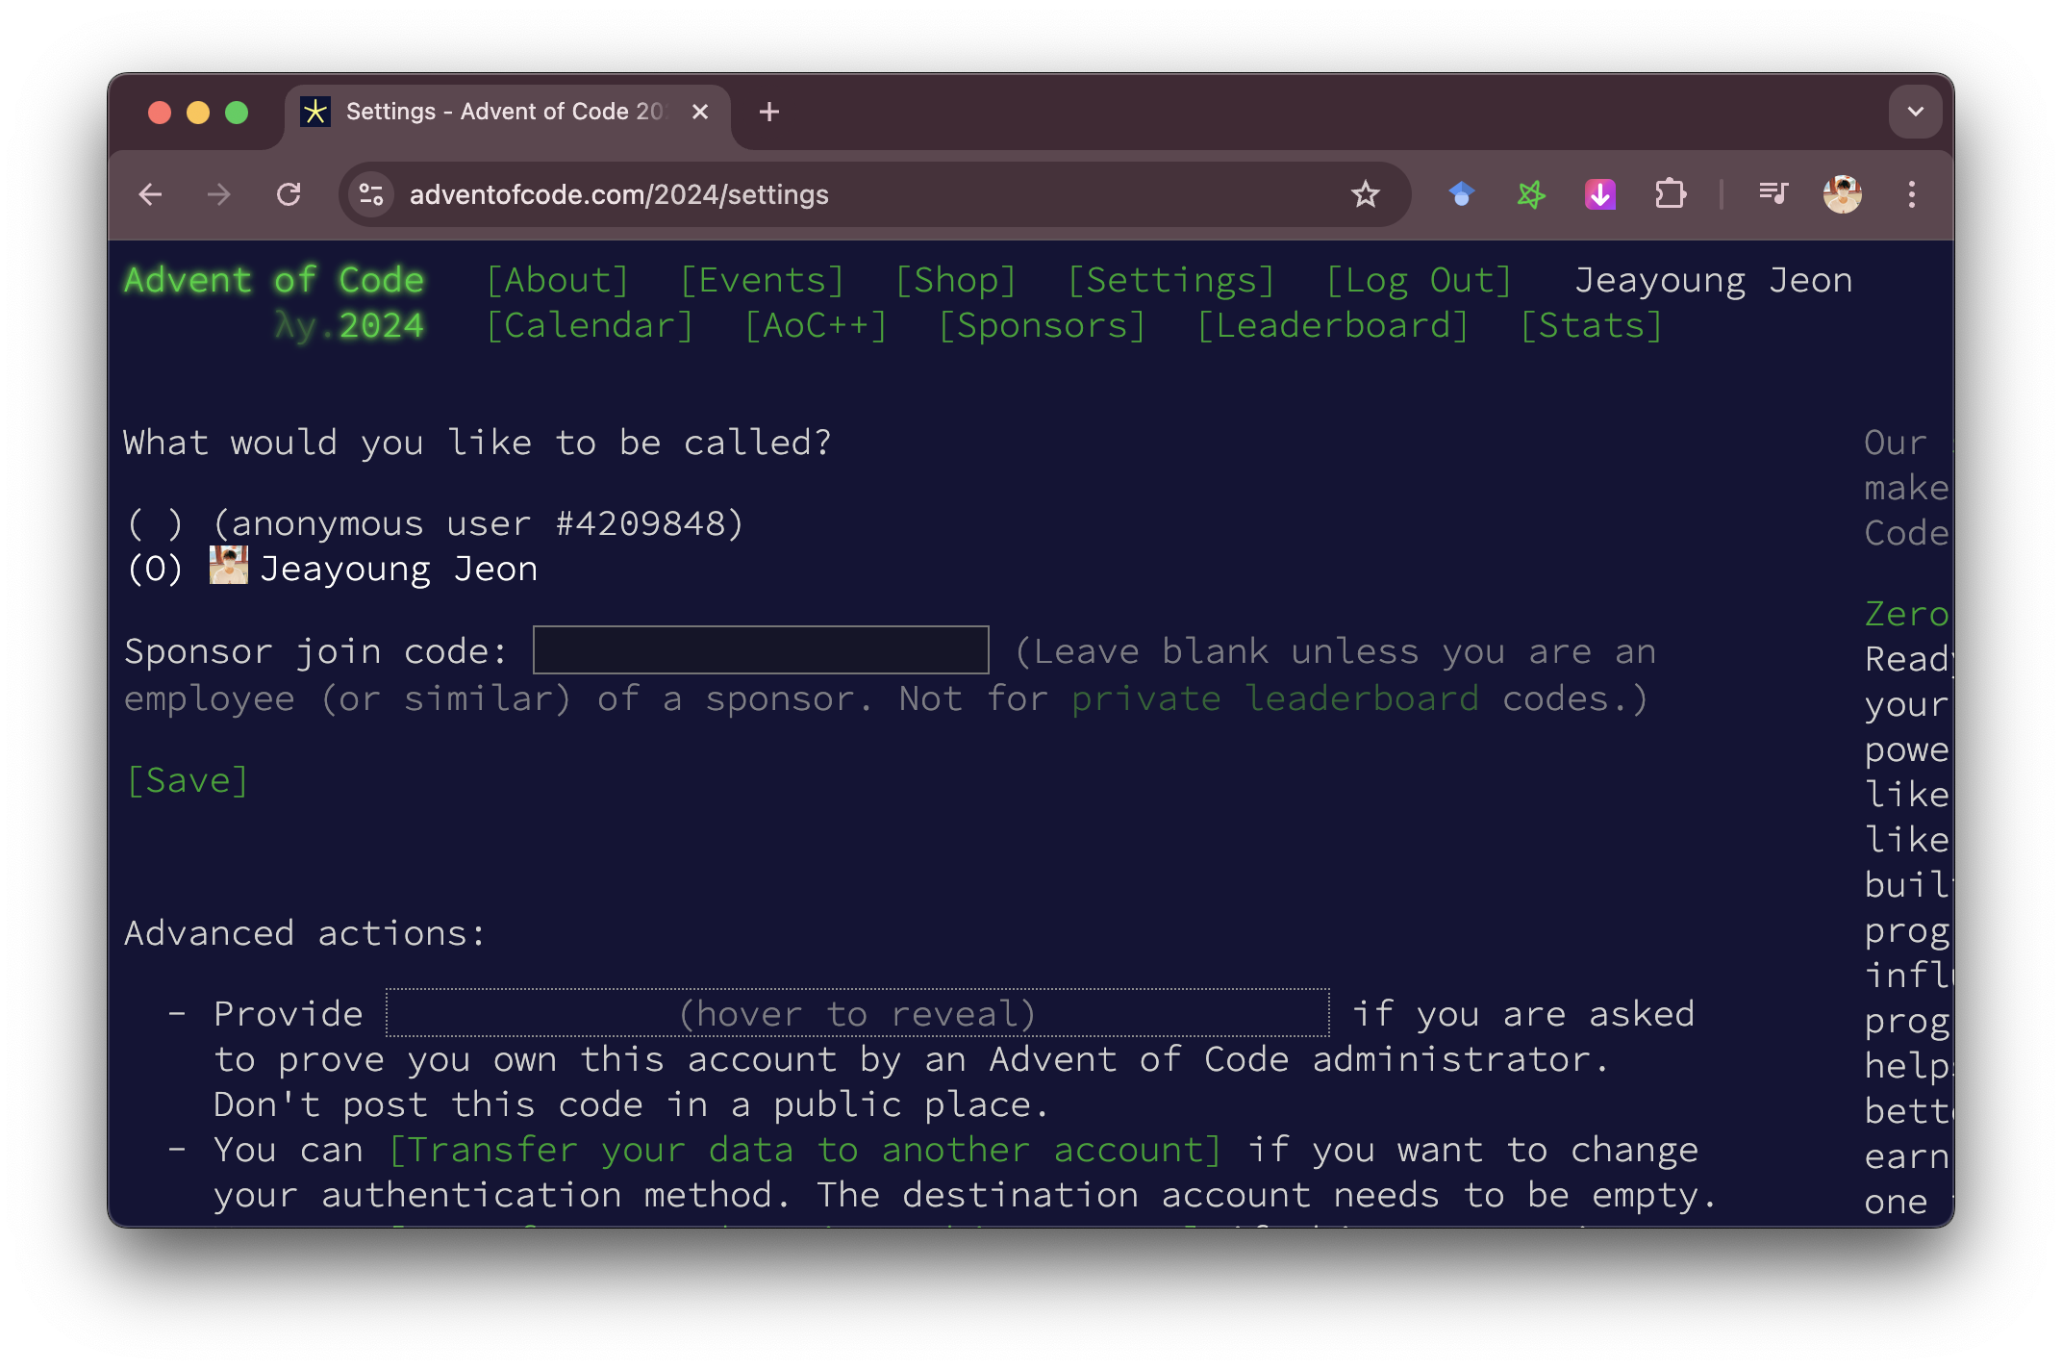Select anonymous user #4209848 radio option
The width and height of the screenshot is (2062, 1370).
[x=155, y=524]
